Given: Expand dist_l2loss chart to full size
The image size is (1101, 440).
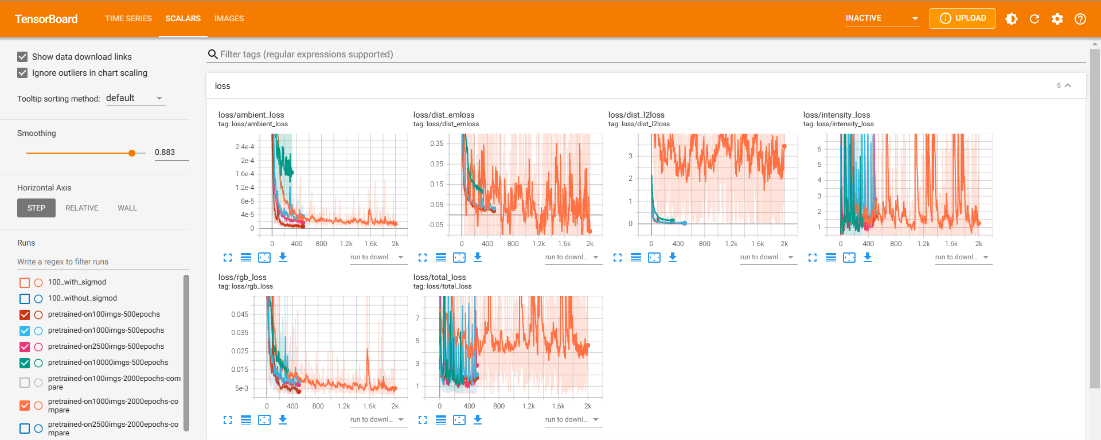Looking at the screenshot, I should point(618,258).
